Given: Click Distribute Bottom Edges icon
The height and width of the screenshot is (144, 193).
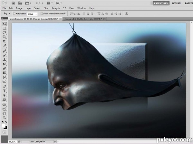Looking at the screenshot, I should 106,13.
